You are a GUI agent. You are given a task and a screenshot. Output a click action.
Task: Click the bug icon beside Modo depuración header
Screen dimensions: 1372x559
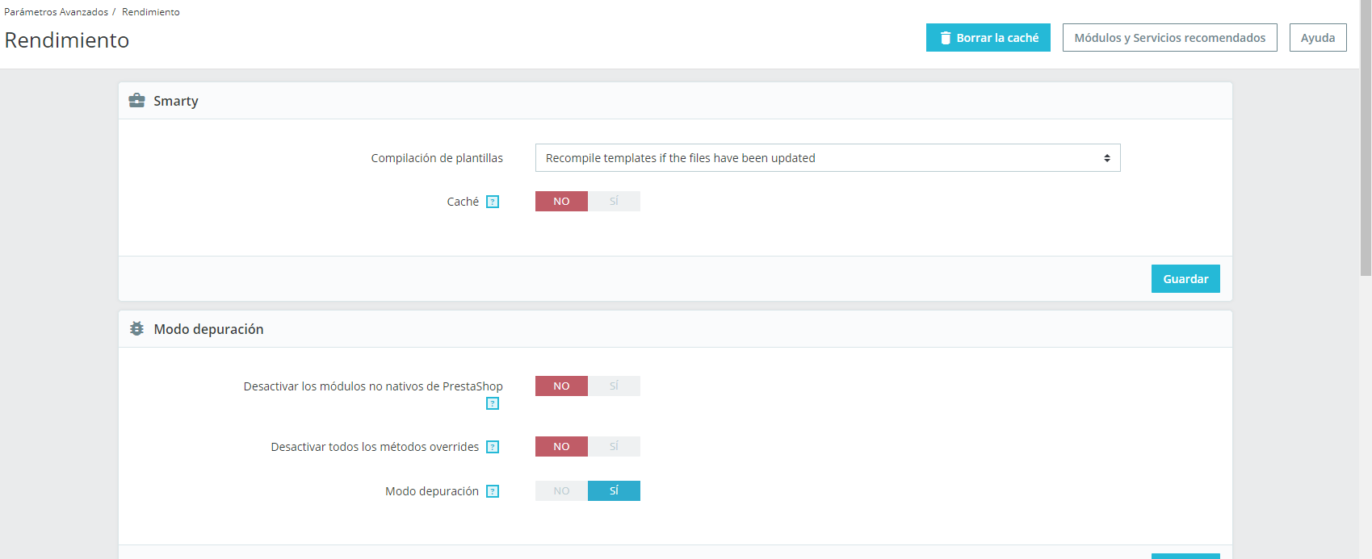137,329
